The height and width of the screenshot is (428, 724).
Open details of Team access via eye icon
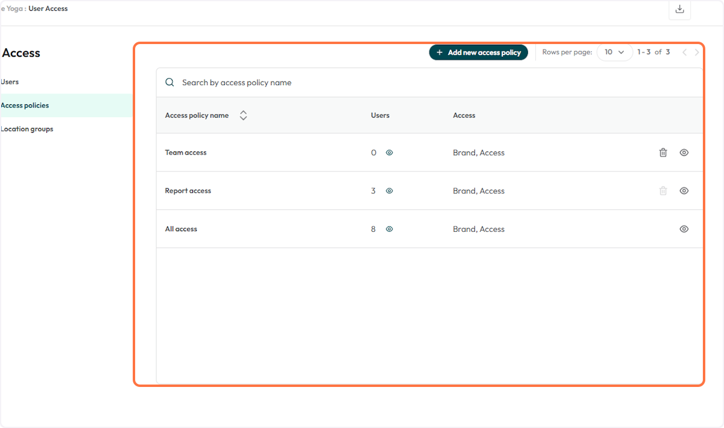pos(684,152)
